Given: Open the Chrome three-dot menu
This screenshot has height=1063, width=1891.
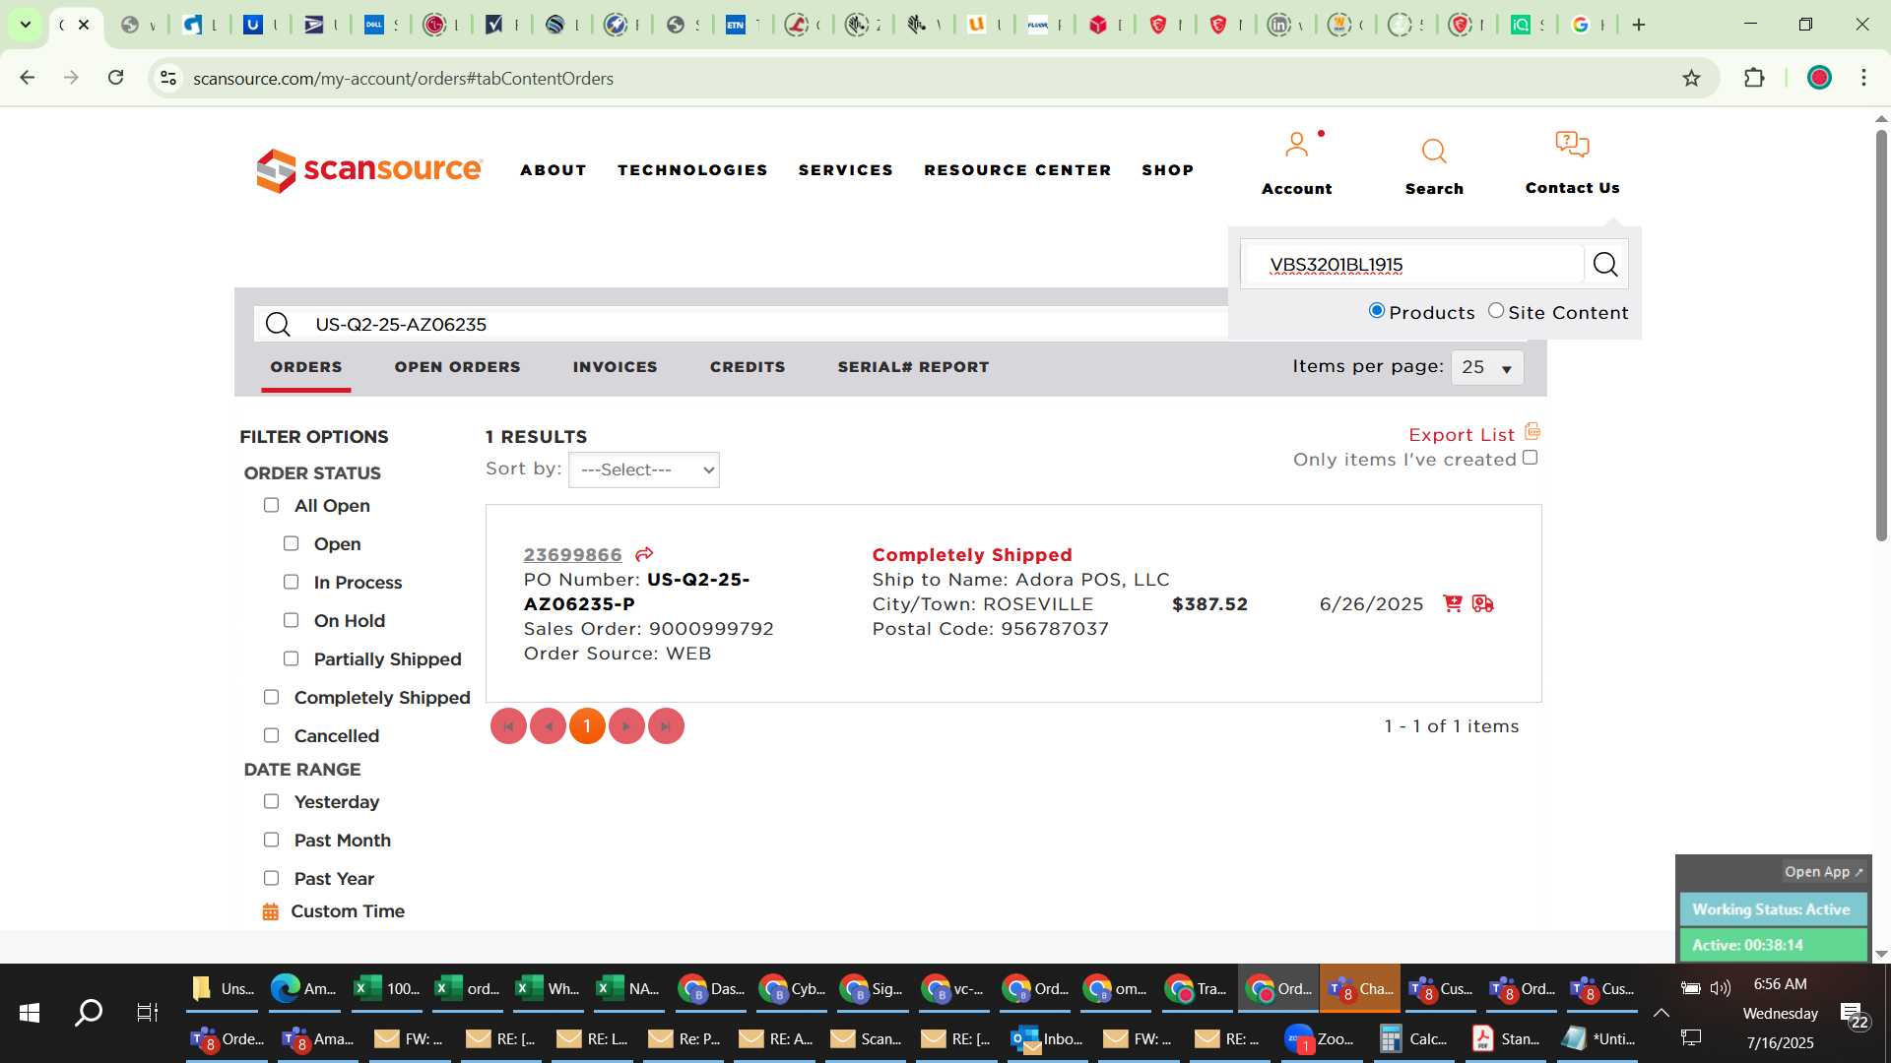Looking at the screenshot, I should 1863,78.
